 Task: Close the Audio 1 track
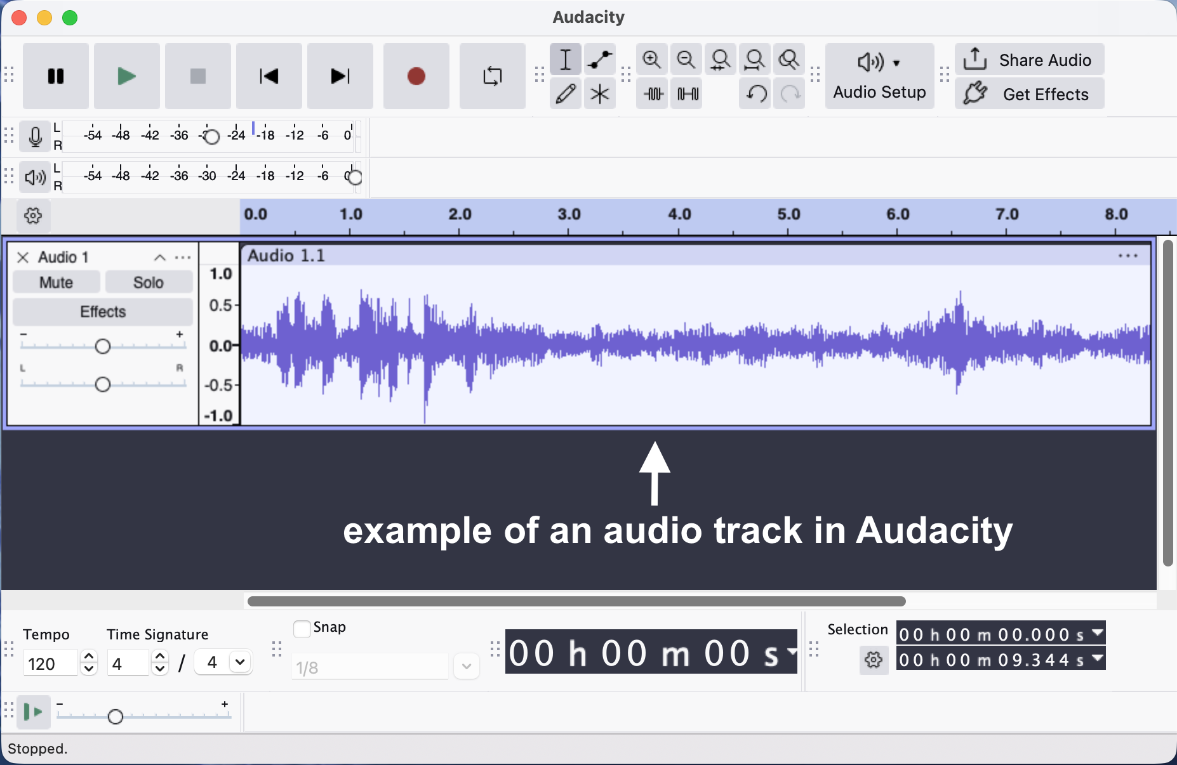click(23, 257)
